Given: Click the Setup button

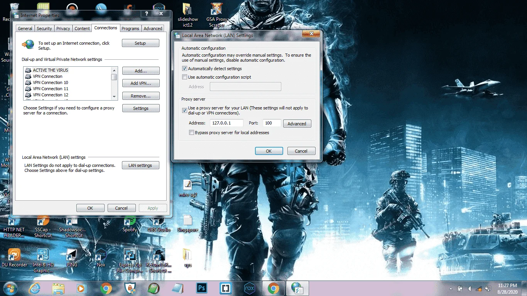Looking at the screenshot, I should pyautogui.click(x=140, y=43).
